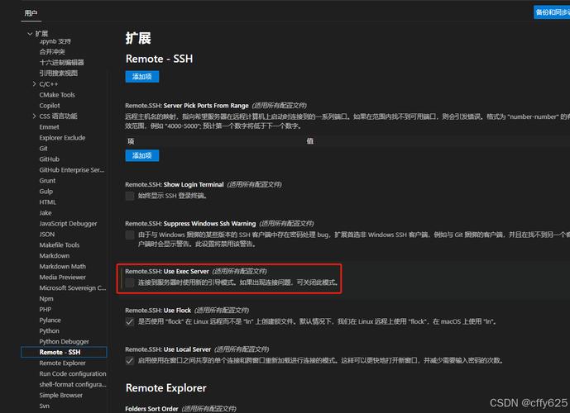Open GitHub Enterprise Server settings in tree
The height and width of the screenshot is (413, 570).
point(72,169)
